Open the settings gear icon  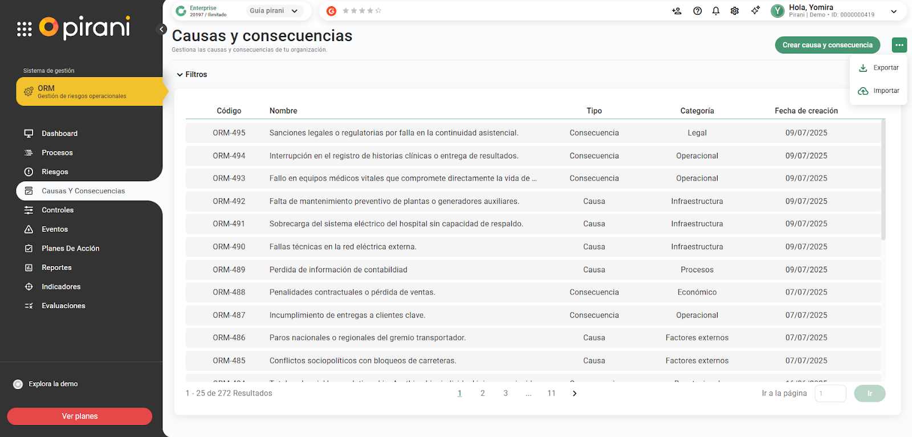tap(735, 11)
